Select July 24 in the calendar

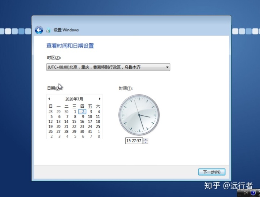tap(90, 127)
